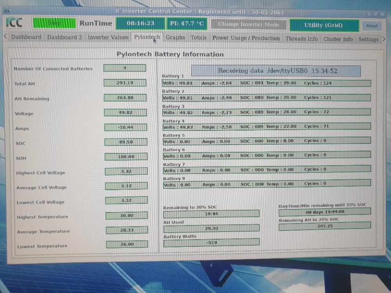The image size is (391, 293).
Task: Switch to the Cluster Info tab
Action: [338, 39]
